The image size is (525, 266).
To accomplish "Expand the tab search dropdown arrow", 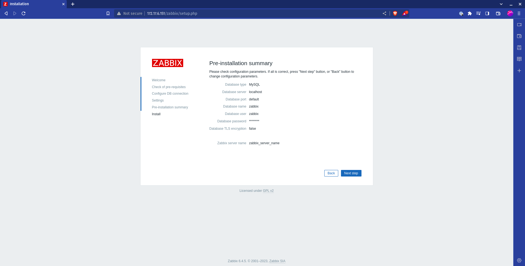I will tap(501, 4).
